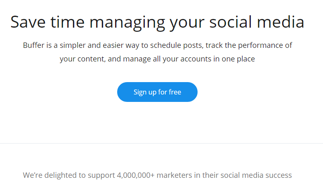
Task: Click the Sign up for free button
Action: (157, 92)
